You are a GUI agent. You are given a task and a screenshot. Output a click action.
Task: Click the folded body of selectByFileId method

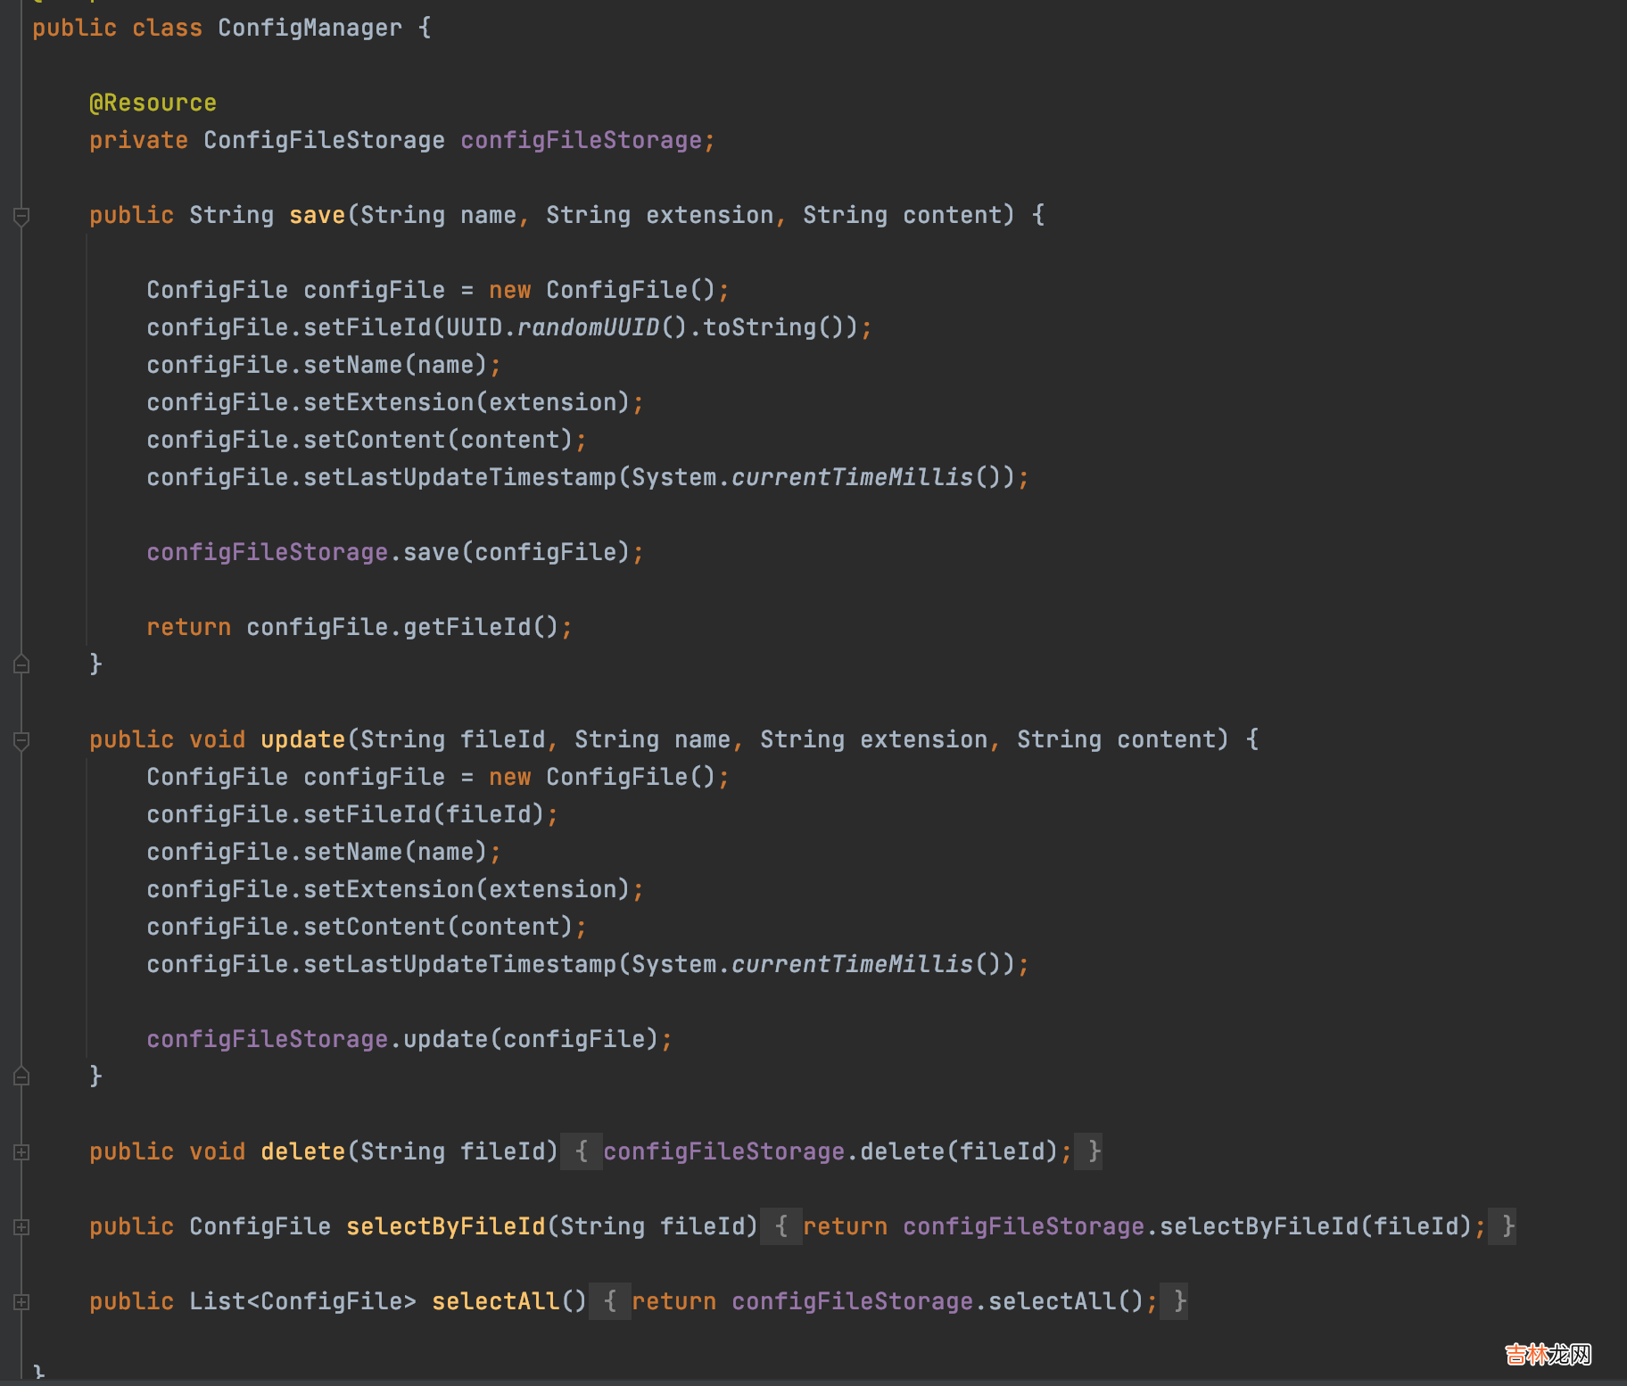click(1138, 1227)
